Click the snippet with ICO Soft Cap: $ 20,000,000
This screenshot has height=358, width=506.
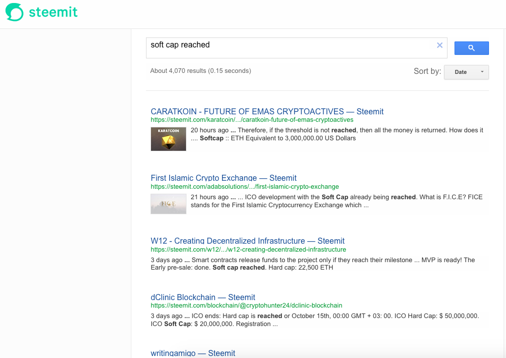coord(314,320)
